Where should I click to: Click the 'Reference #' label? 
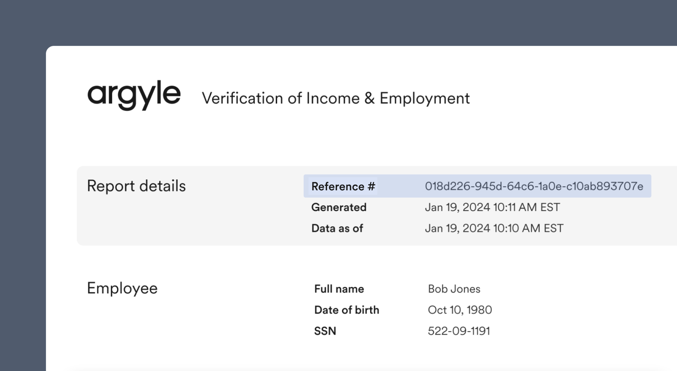click(343, 186)
